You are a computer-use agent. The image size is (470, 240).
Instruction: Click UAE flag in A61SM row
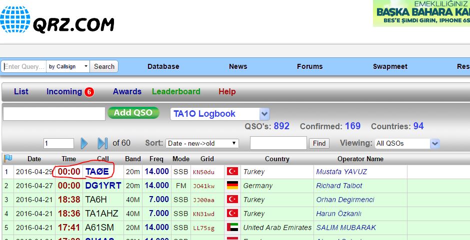232,228
